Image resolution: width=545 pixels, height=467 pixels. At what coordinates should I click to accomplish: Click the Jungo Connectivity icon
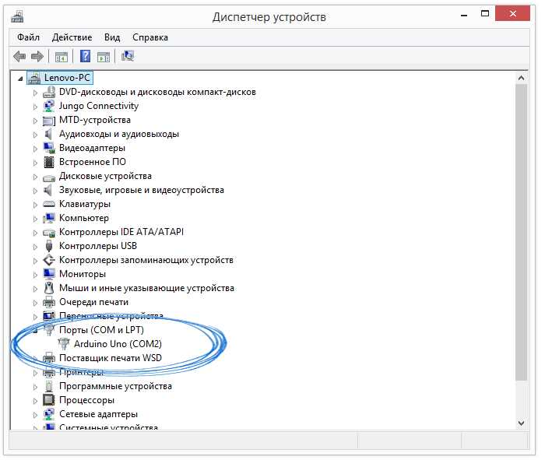pos(48,106)
